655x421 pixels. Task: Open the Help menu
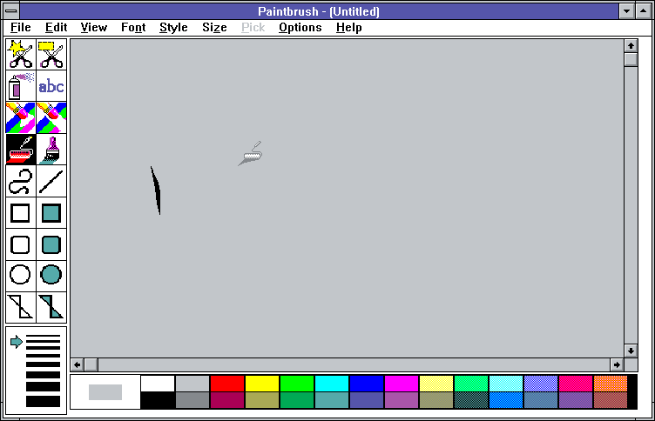click(348, 28)
